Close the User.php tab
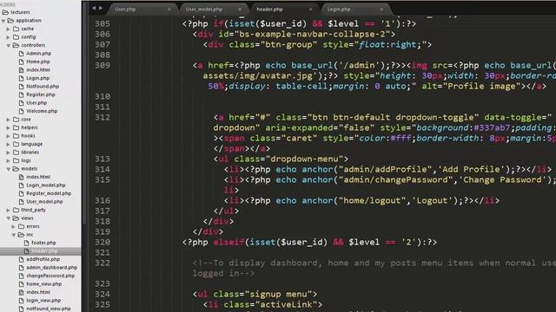Viewport: 556px width, 312px height. [x=169, y=10]
